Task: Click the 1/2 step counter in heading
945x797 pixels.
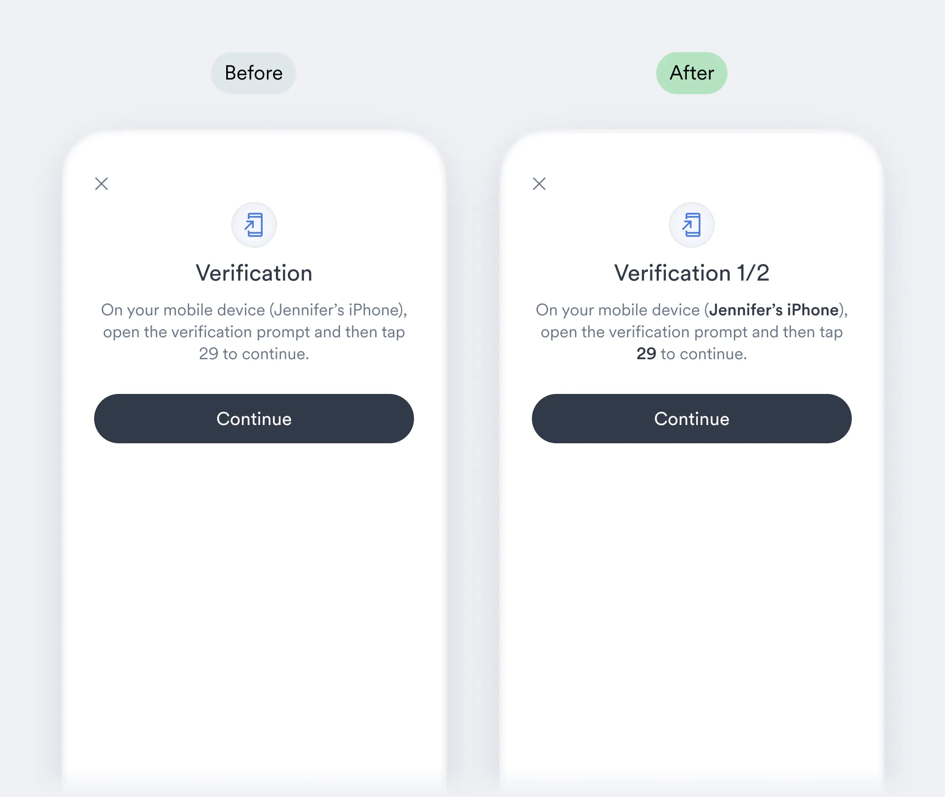Action: pos(753,273)
